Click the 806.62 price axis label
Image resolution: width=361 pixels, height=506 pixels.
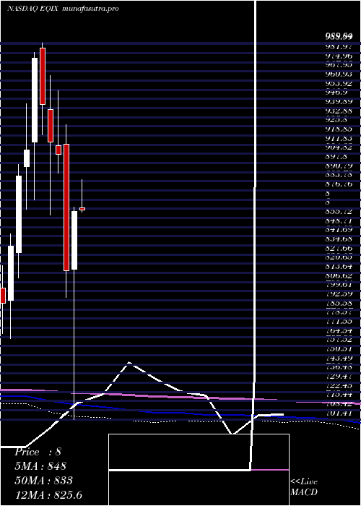point(339,276)
